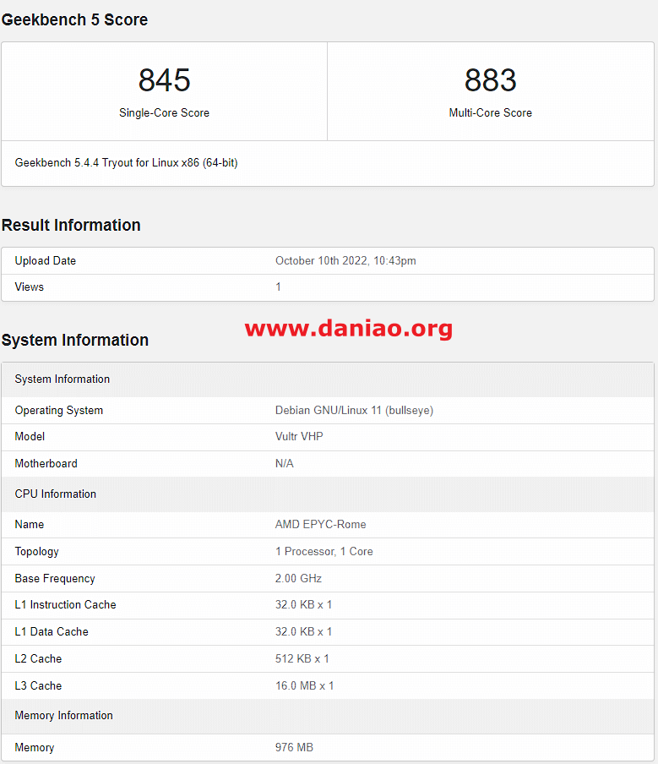Click the Base Frequency label
This screenshot has width=658, height=764.
point(55,578)
